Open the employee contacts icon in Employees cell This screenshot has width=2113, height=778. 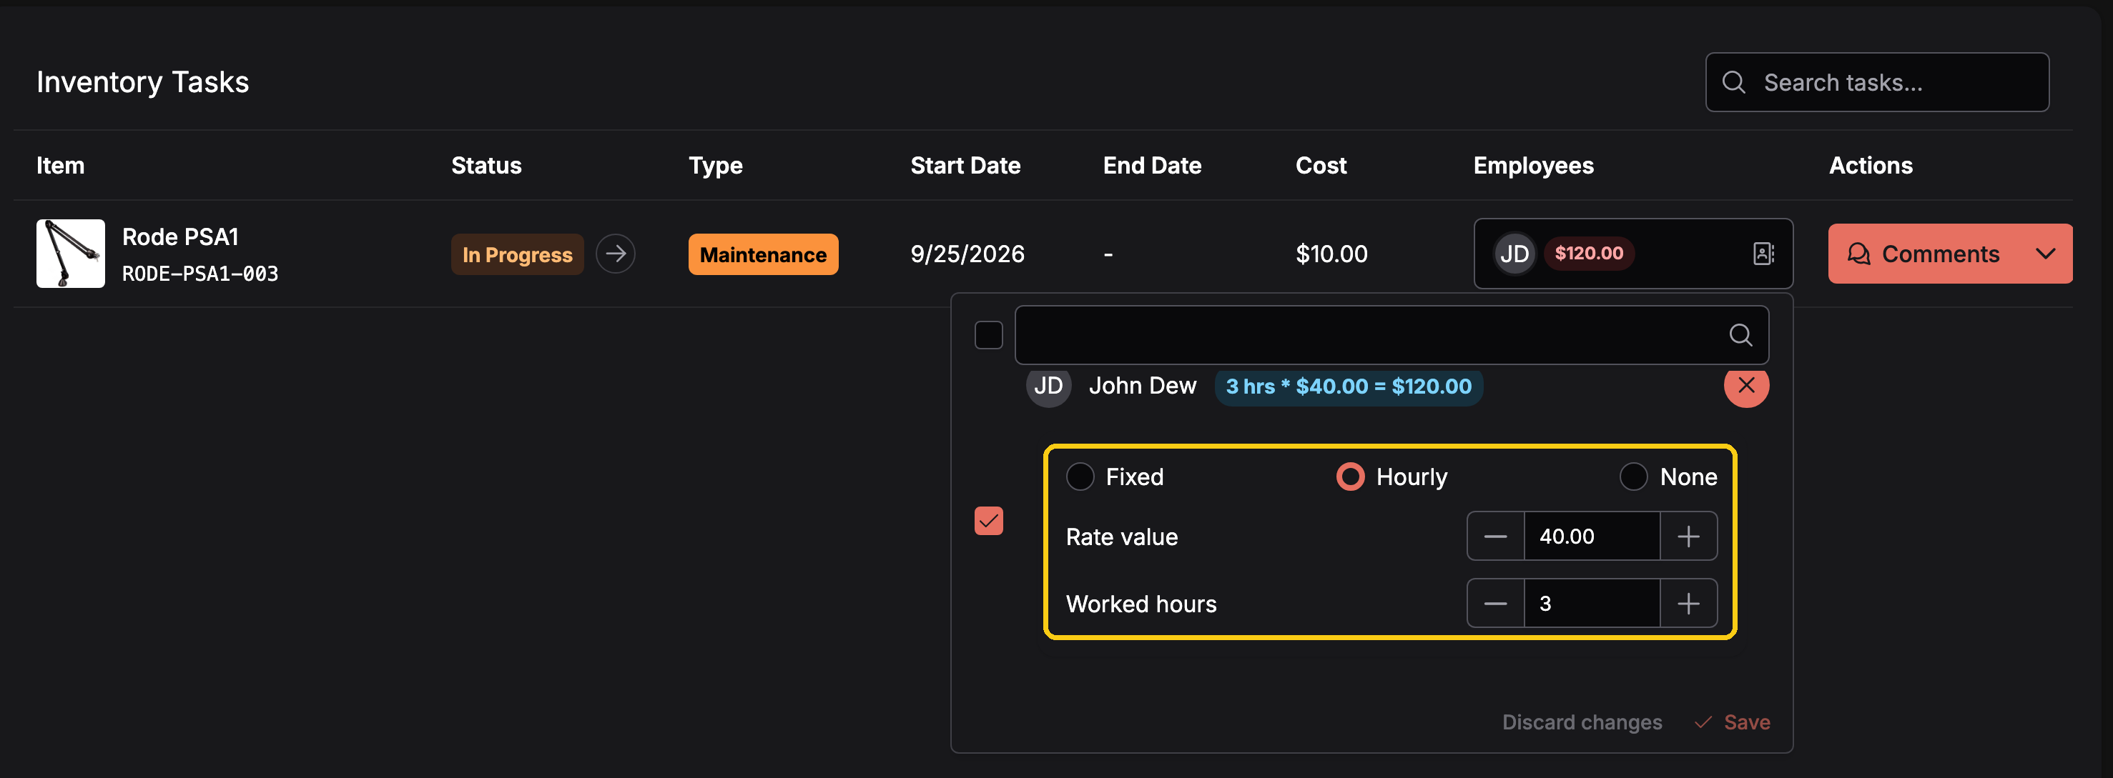click(1763, 254)
